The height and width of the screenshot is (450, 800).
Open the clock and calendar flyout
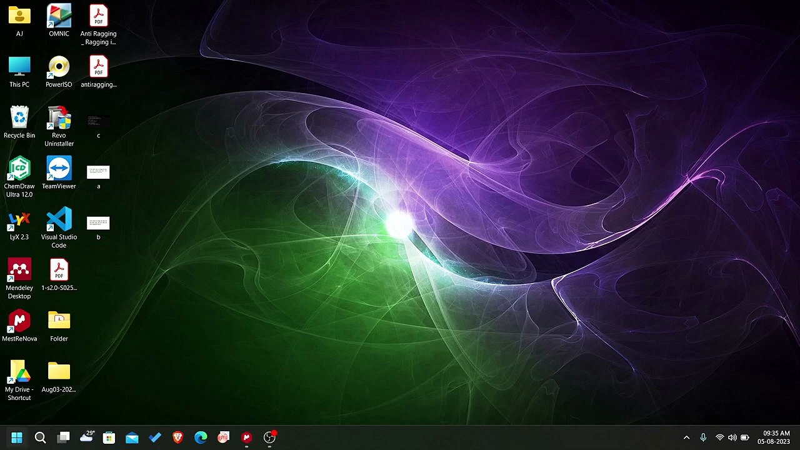tap(774, 437)
